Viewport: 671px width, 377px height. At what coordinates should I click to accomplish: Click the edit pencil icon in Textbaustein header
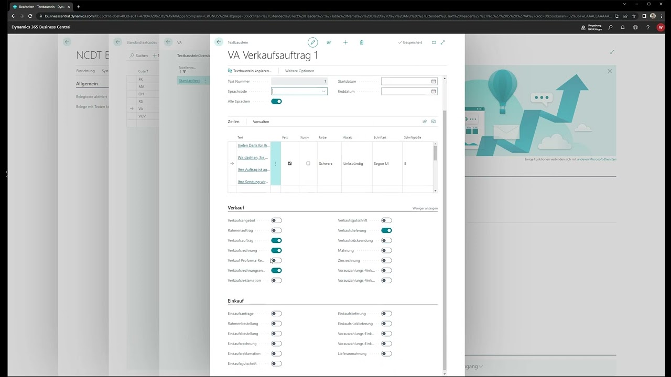[312, 42]
